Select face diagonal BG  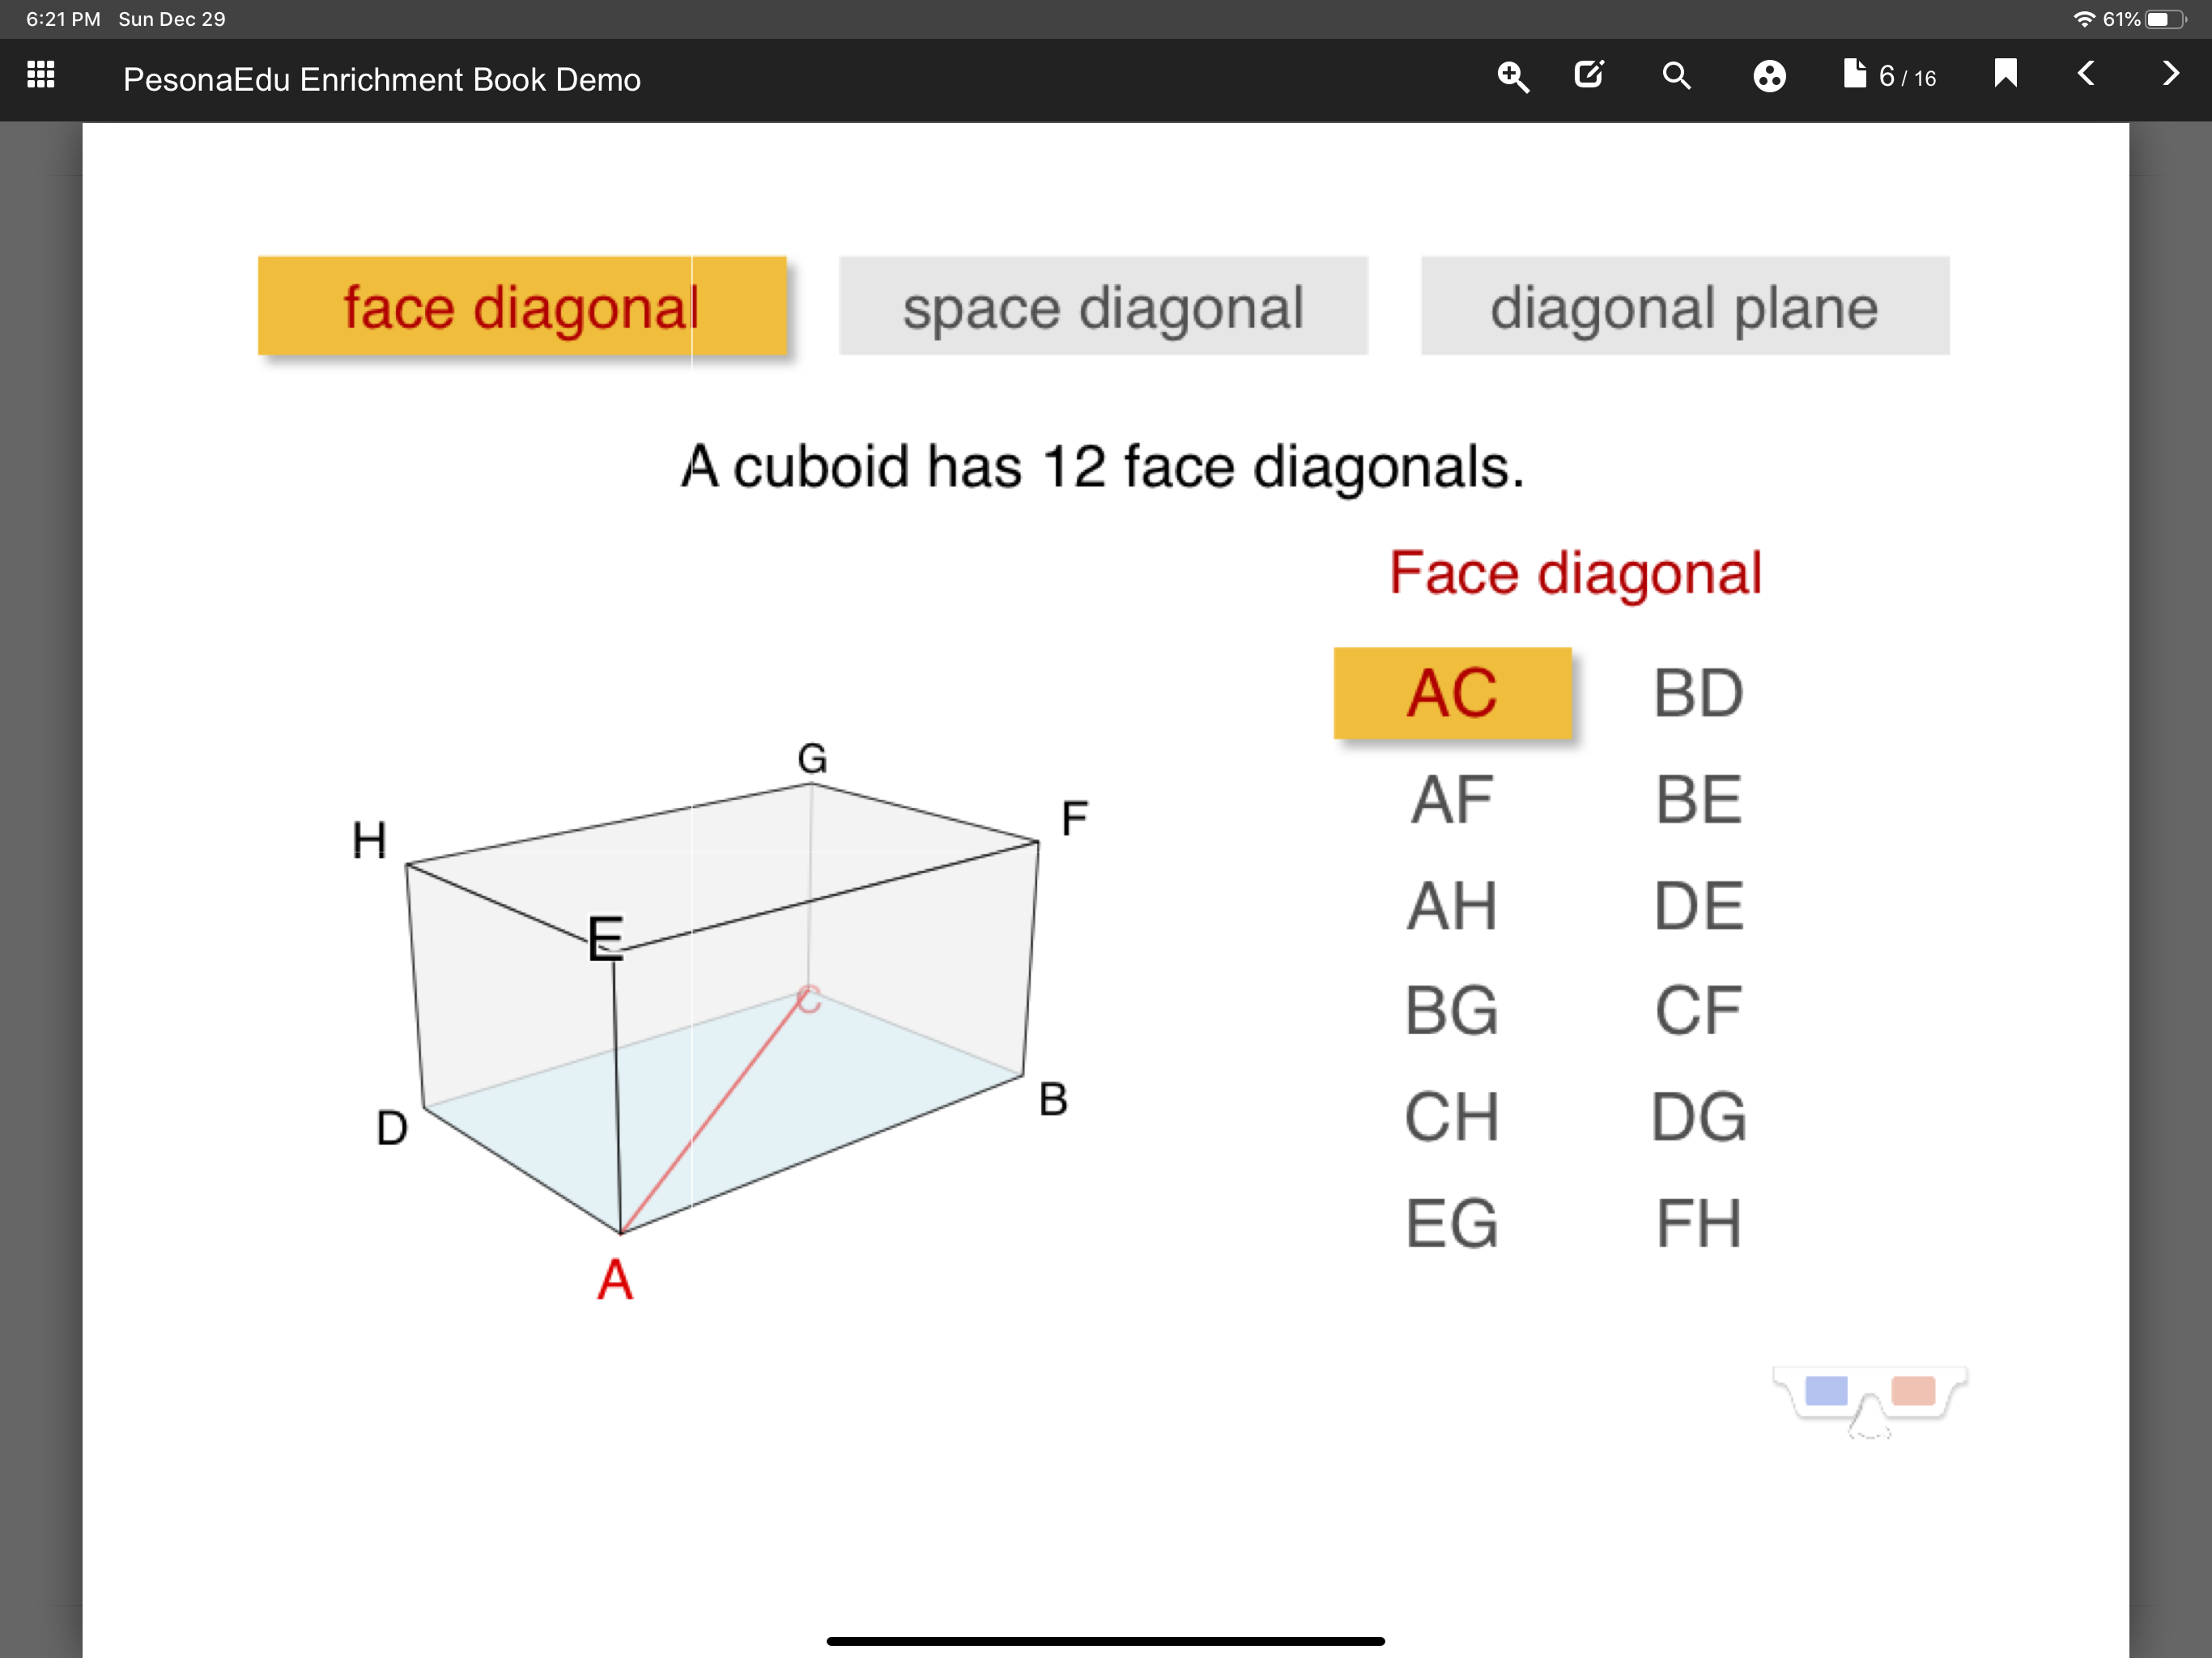pyautogui.click(x=1452, y=1011)
